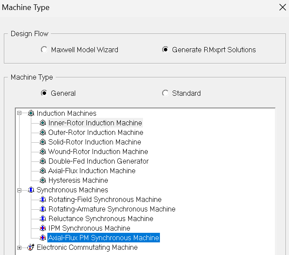The width and height of the screenshot is (289, 255).
Task: Click the Rotating-Field Synchronous Machine icon
Action: (43, 200)
